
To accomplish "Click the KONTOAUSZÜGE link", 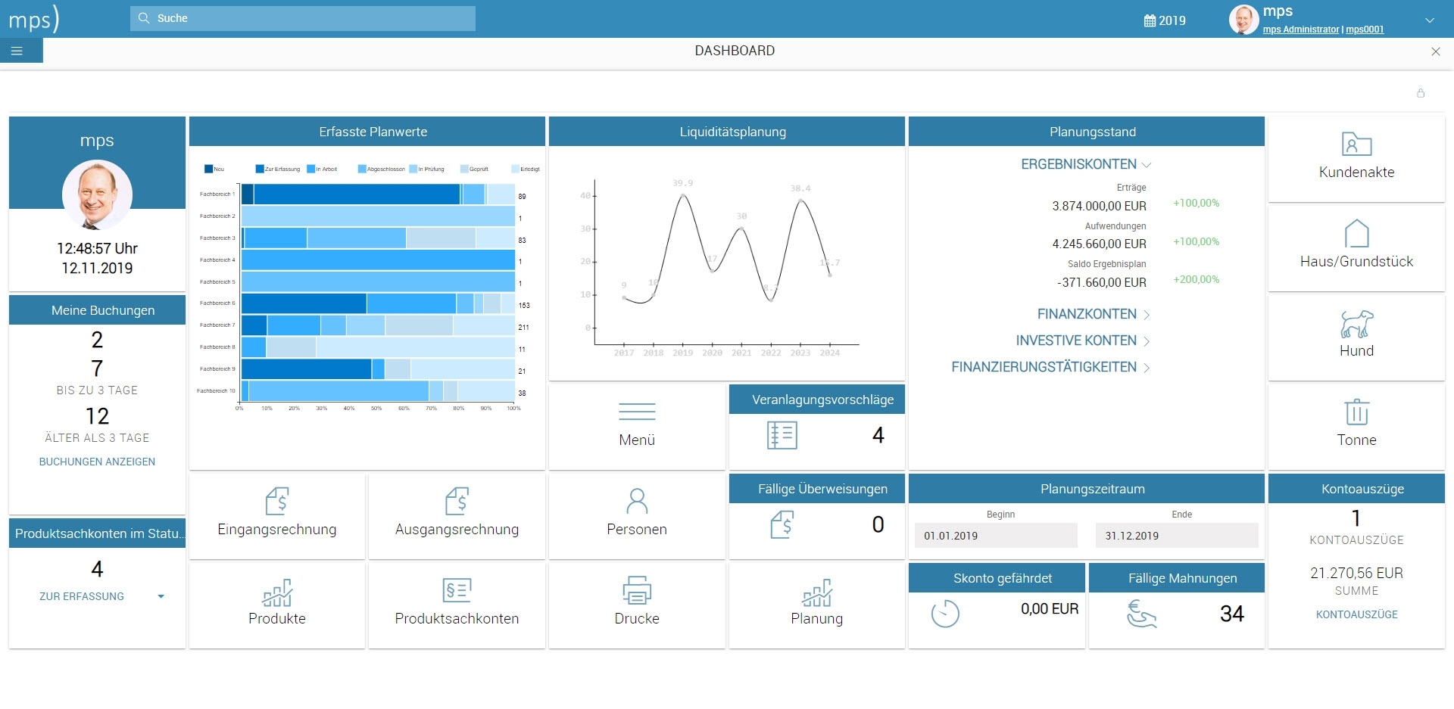I will click(x=1356, y=614).
